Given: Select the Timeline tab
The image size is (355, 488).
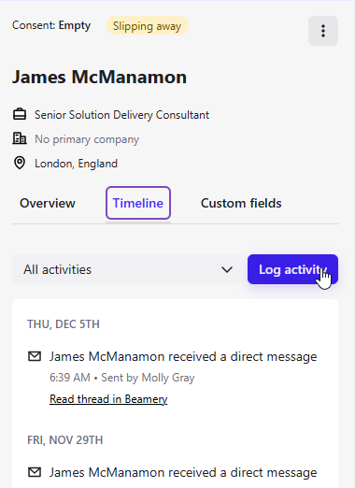Looking at the screenshot, I should coord(138,203).
